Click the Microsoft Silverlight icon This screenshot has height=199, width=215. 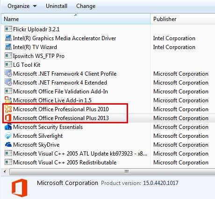pyautogui.click(x=8, y=135)
